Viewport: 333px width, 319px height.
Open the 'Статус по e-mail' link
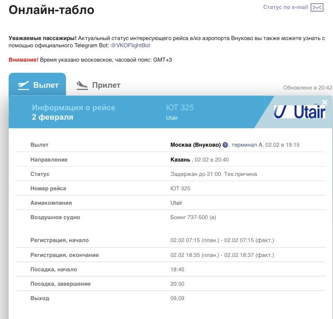[x=285, y=7]
